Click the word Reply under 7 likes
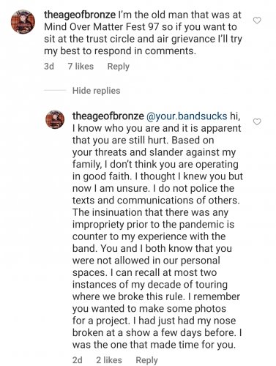Image resolution: width=276 pixels, height=366 pixels. point(119,67)
